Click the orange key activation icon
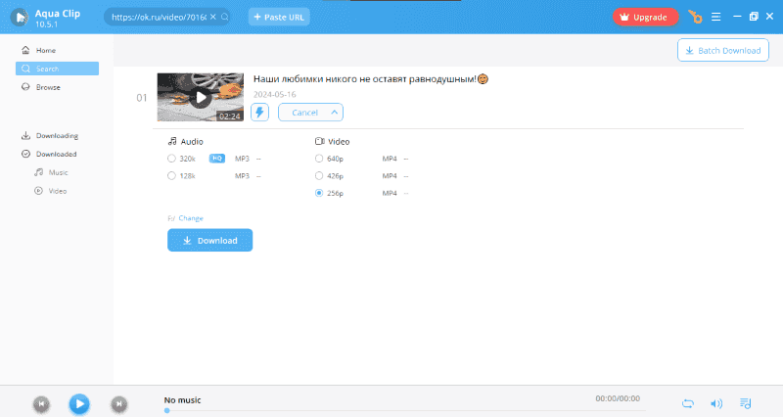Viewport: 783px width, 417px height. point(695,17)
